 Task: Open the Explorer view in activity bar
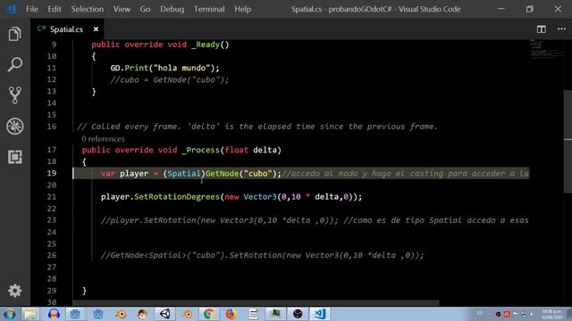14,34
